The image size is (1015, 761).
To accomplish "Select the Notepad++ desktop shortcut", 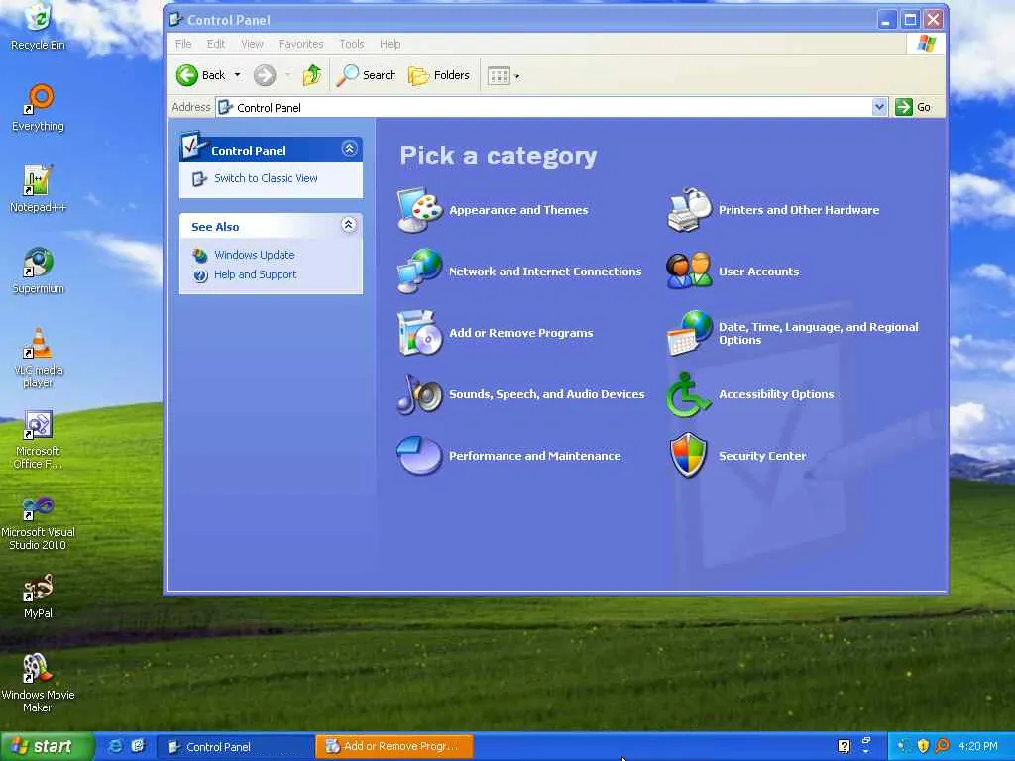I will click(39, 189).
